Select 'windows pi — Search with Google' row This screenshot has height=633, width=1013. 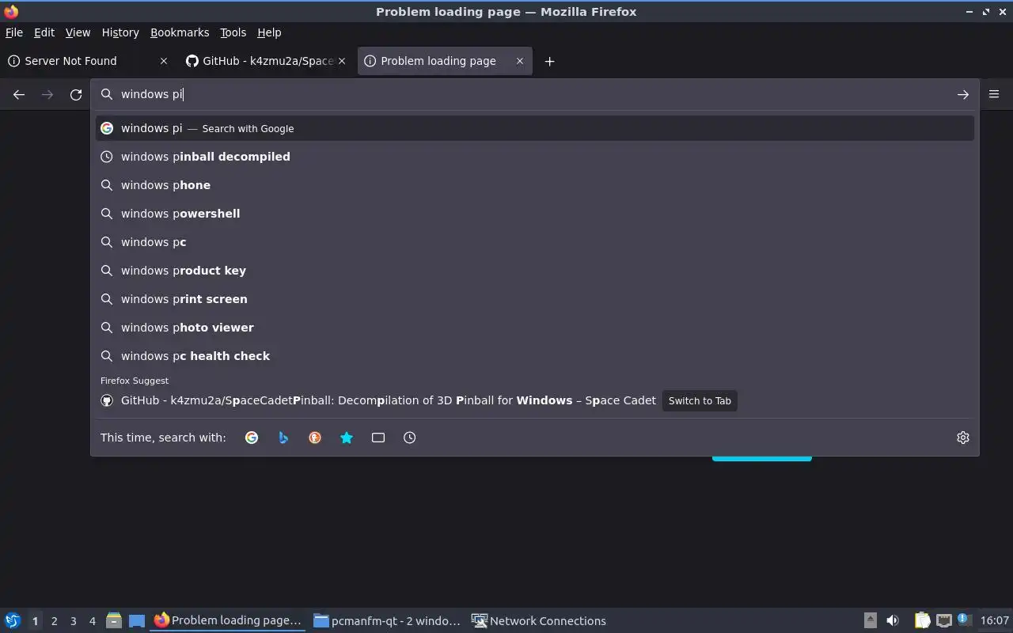point(534,128)
